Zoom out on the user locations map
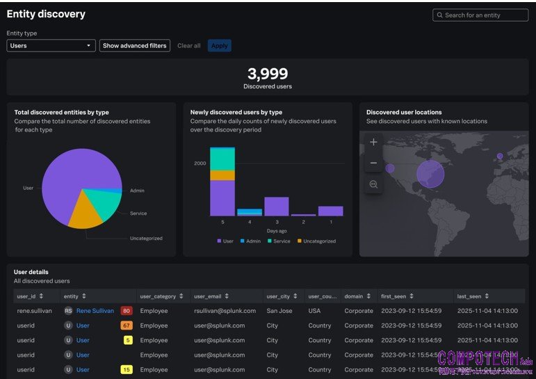 373,163
